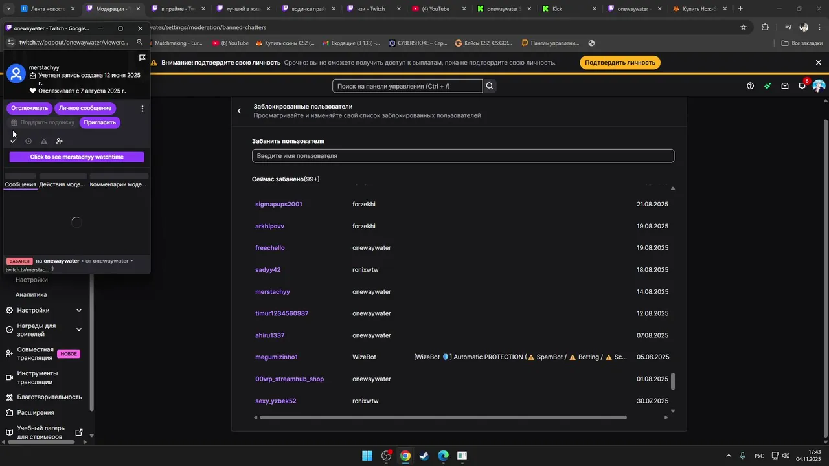Open the Chrome three-dot menu
Screen dimensions: 829x466
(x=819, y=27)
